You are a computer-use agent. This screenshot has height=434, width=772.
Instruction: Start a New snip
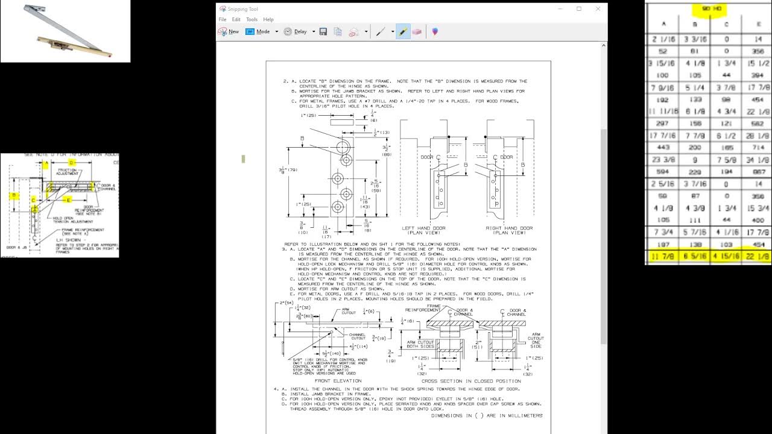pos(229,31)
